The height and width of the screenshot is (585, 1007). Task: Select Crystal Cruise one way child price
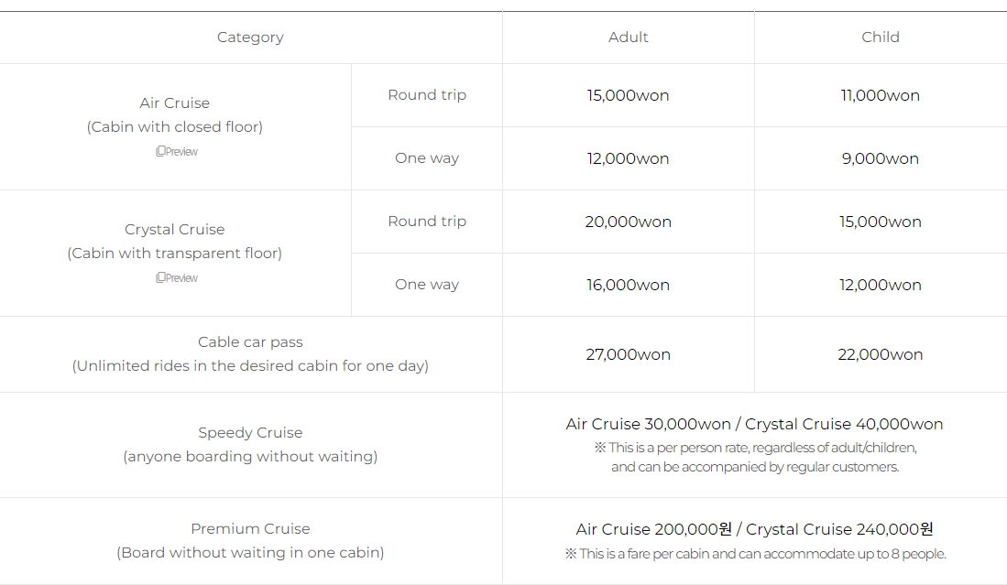point(880,285)
